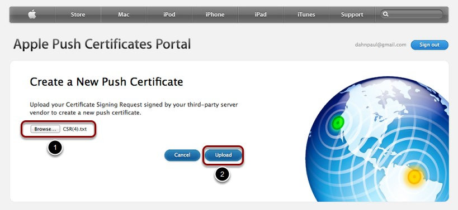458x210 pixels.
Task: Click the Upload your Certificate Signing Request text
Action: pos(134,109)
